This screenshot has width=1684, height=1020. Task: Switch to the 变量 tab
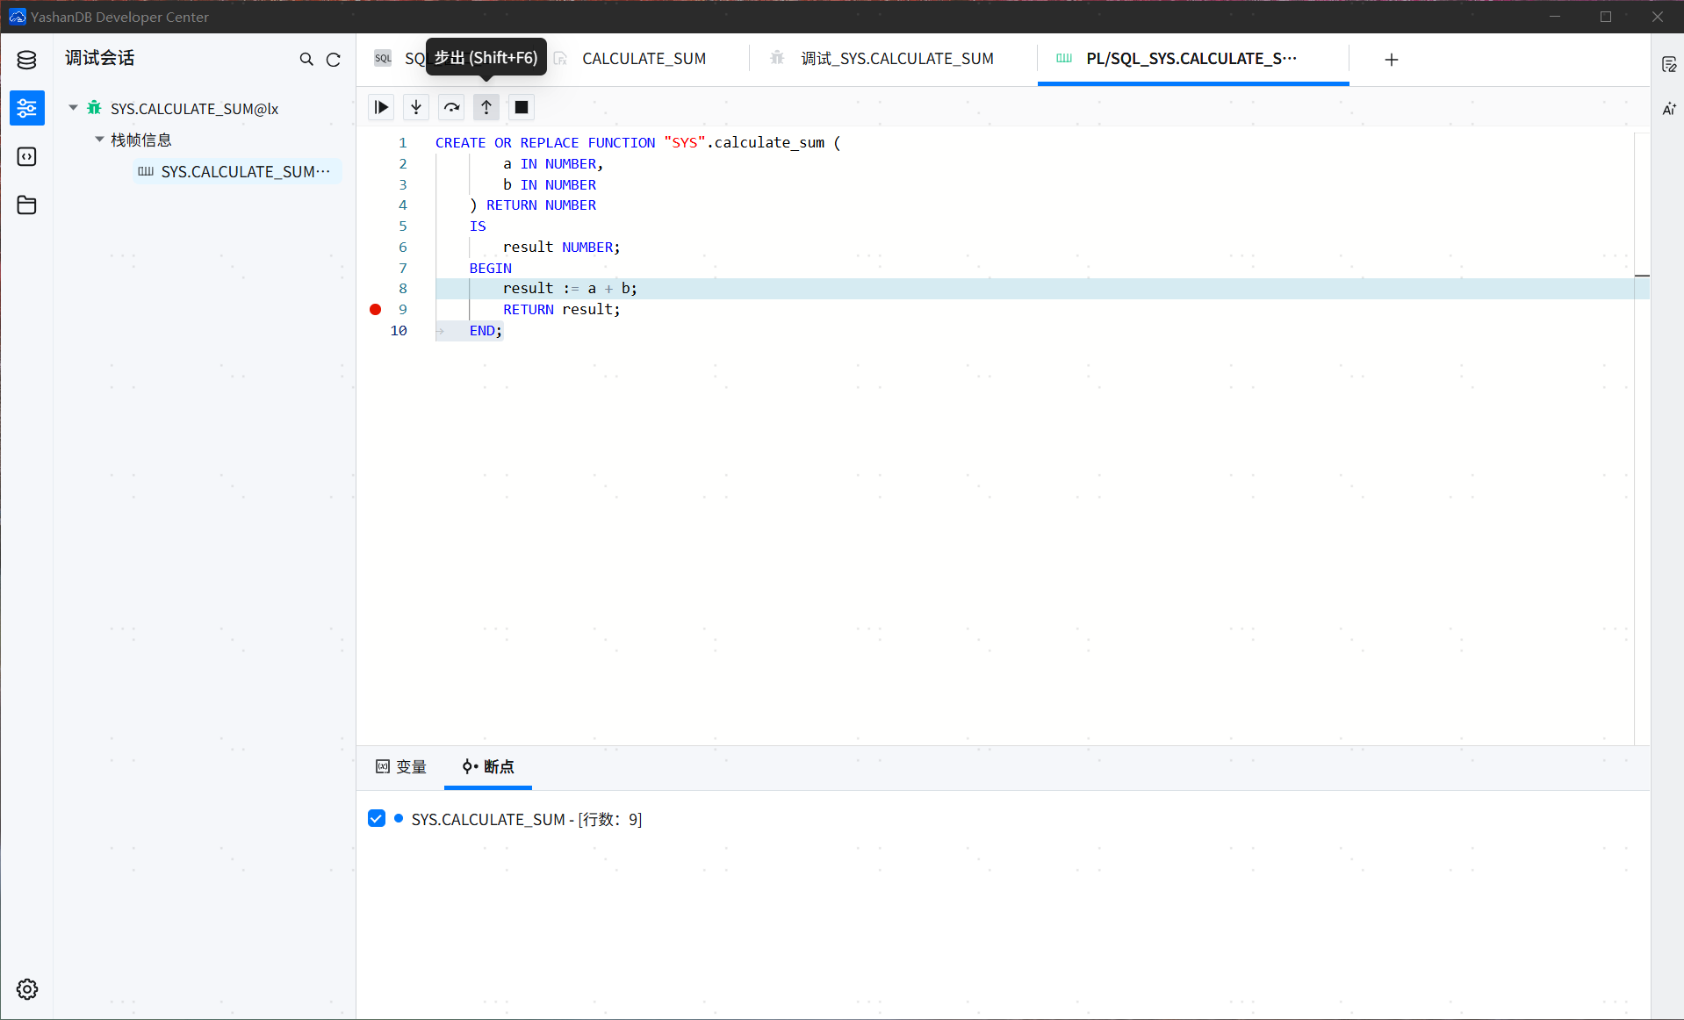point(401,766)
